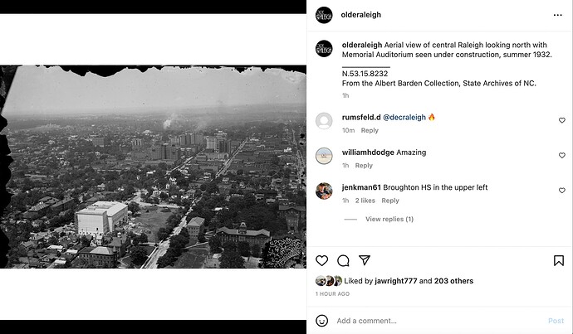Show the '203 others' likes list
The image size is (573, 334).
453,281
